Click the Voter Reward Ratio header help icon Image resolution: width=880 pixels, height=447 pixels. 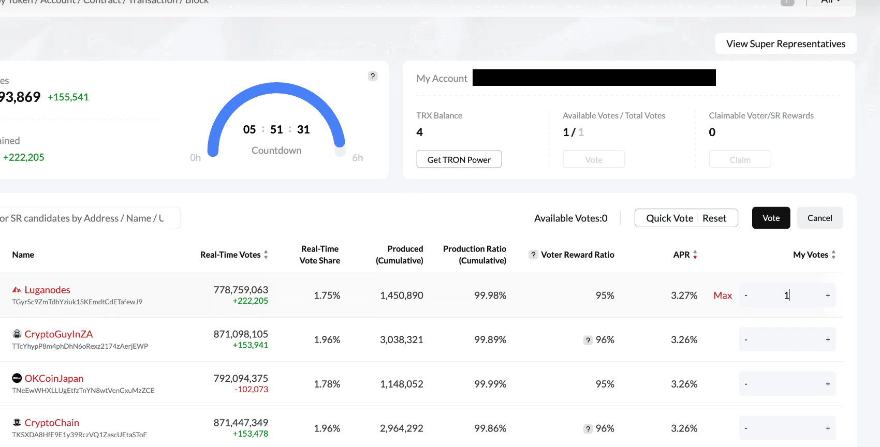tap(533, 255)
